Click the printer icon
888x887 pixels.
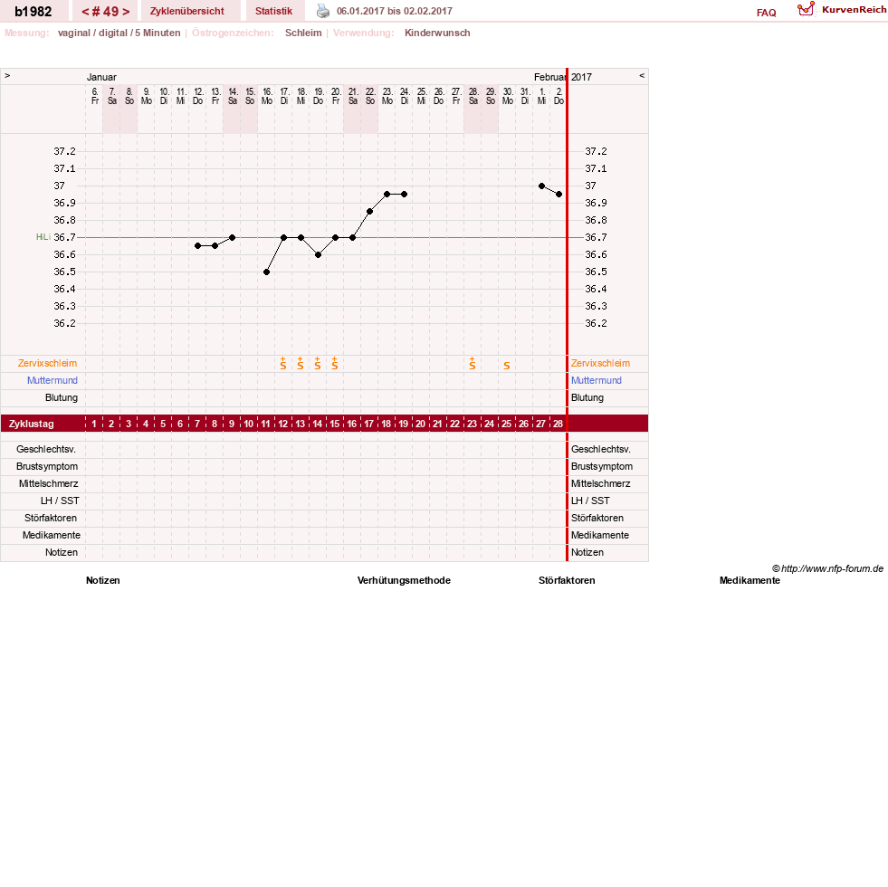[x=323, y=11]
